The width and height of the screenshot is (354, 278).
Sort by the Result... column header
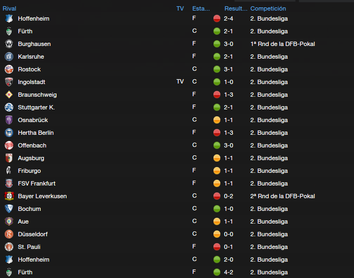pyautogui.click(x=236, y=8)
